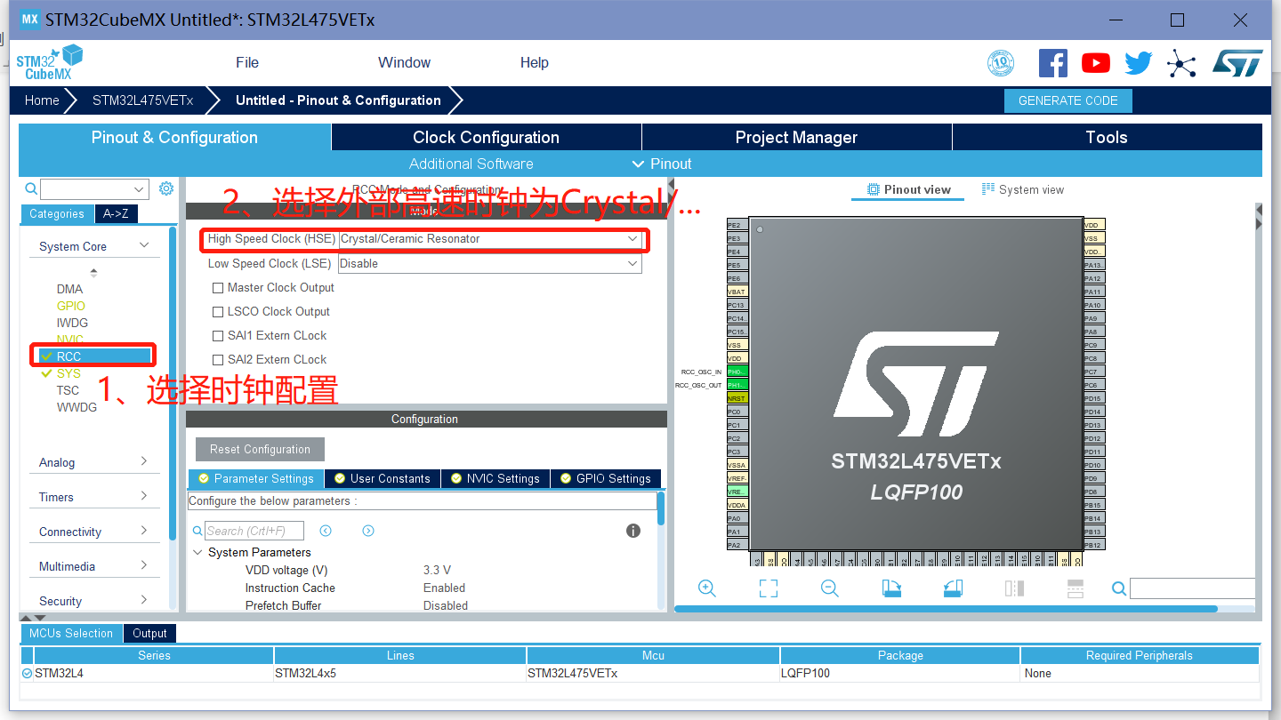Image resolution: width=1281 pixels, height=720 pixels.
Task: Open the User Constants tab
Action: click(x=383, y=478)
